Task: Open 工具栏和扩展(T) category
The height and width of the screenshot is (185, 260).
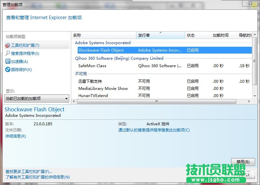Action: [37, 45]
